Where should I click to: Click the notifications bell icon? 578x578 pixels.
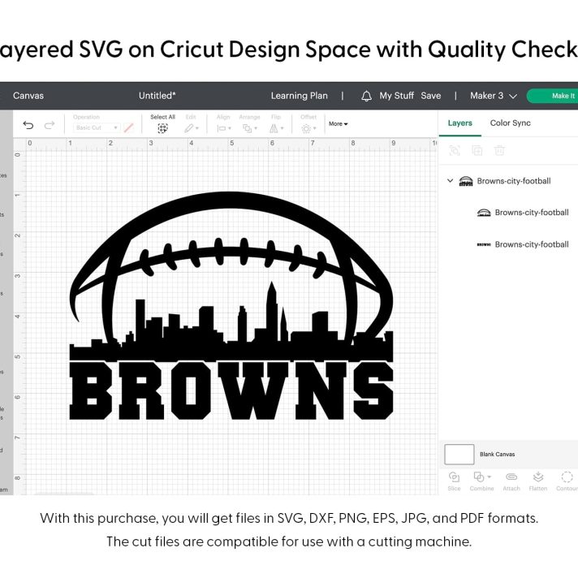pyautogui.click(x=366, y=97)
